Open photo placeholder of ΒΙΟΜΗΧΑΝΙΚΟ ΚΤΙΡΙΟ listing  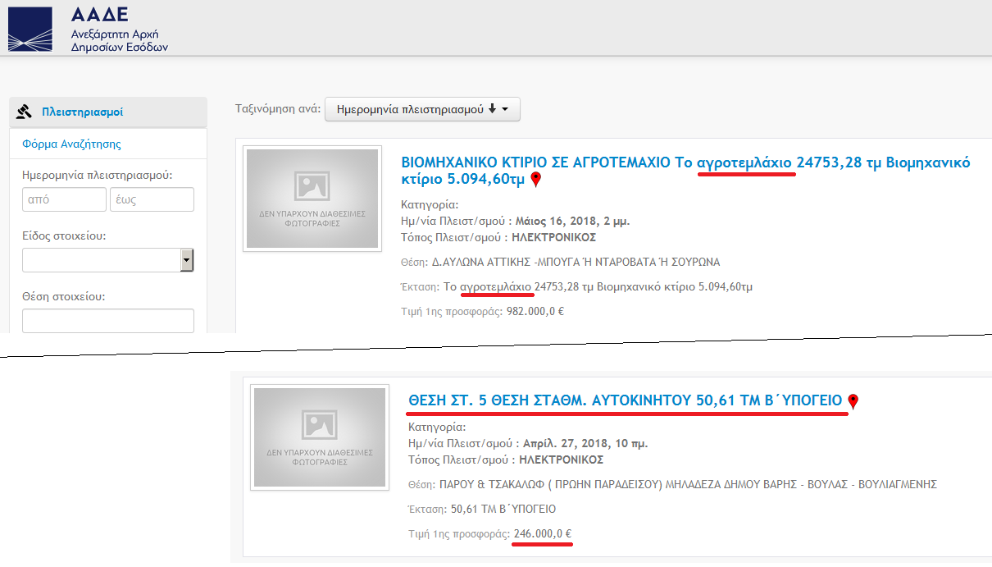point(312,199)
